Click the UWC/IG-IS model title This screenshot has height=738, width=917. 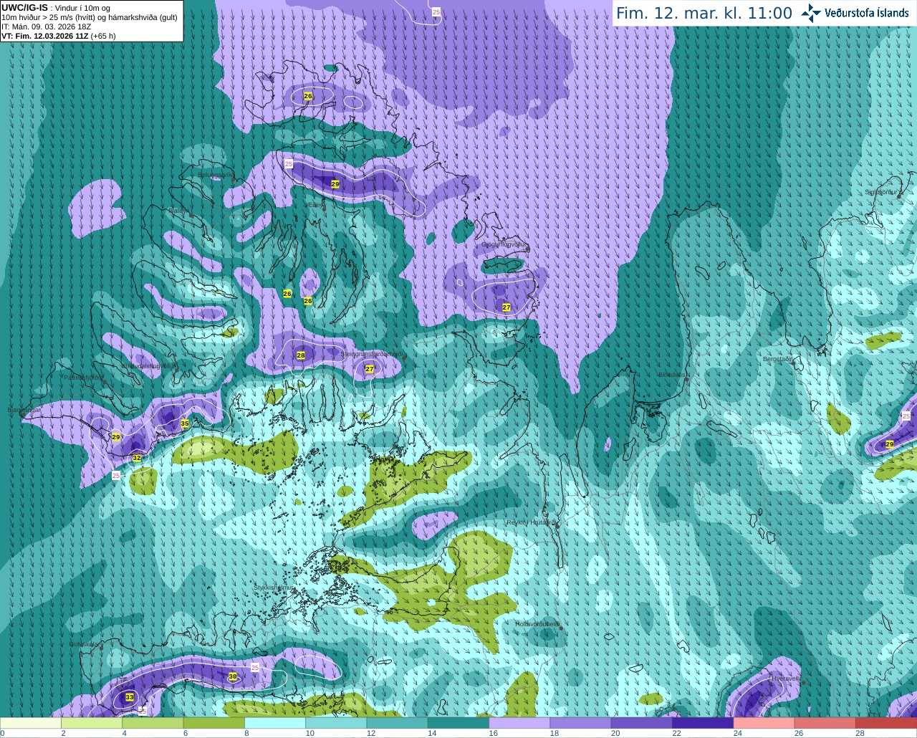click(24, 8)
